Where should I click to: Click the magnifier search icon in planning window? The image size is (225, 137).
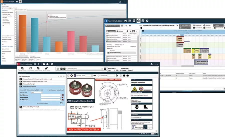point(126,26)
